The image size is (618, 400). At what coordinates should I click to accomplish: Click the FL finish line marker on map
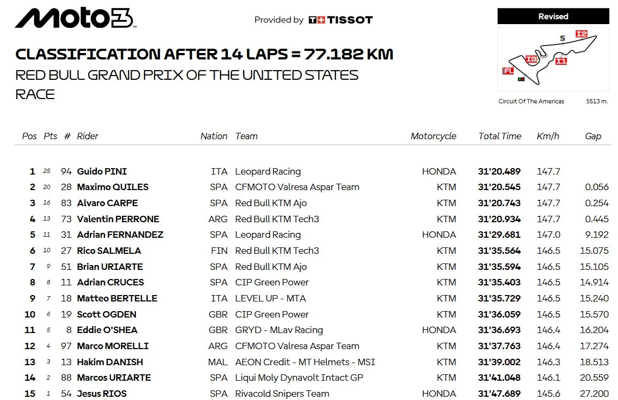click(x=508, y=71)
